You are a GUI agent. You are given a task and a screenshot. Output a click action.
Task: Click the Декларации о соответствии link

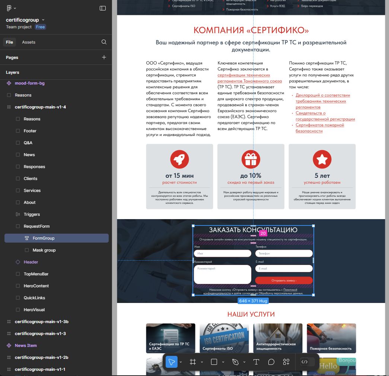coord(323,101)
